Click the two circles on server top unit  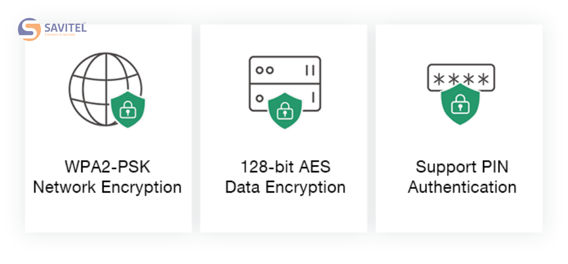pos(265,70)
